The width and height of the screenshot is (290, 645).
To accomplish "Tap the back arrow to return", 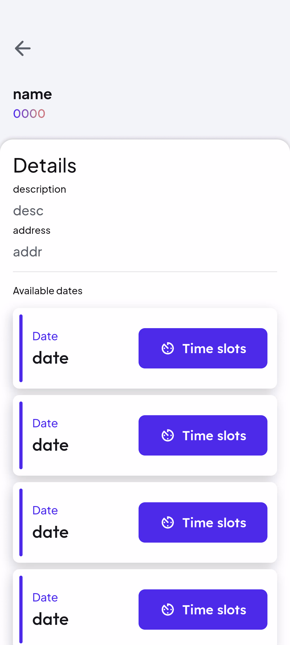I will [x=23, y=48].
